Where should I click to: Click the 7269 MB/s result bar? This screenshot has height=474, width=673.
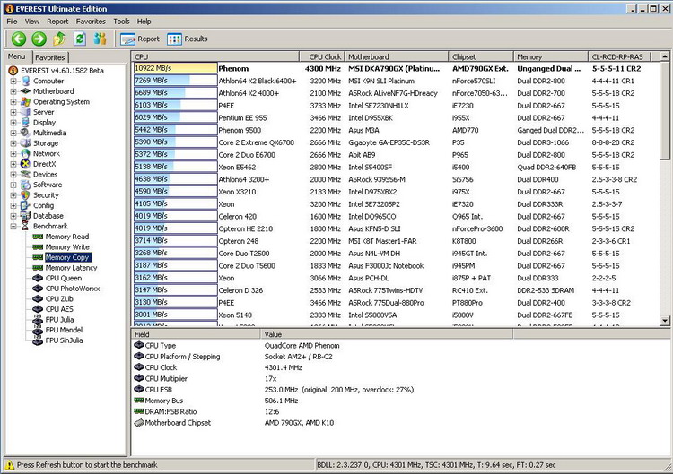(176, 81)
